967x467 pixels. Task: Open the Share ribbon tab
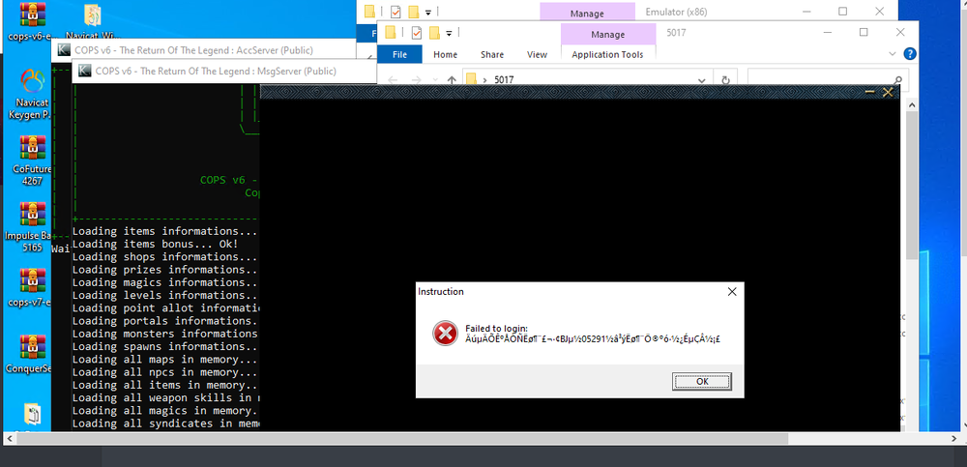(x=491, y=55)
